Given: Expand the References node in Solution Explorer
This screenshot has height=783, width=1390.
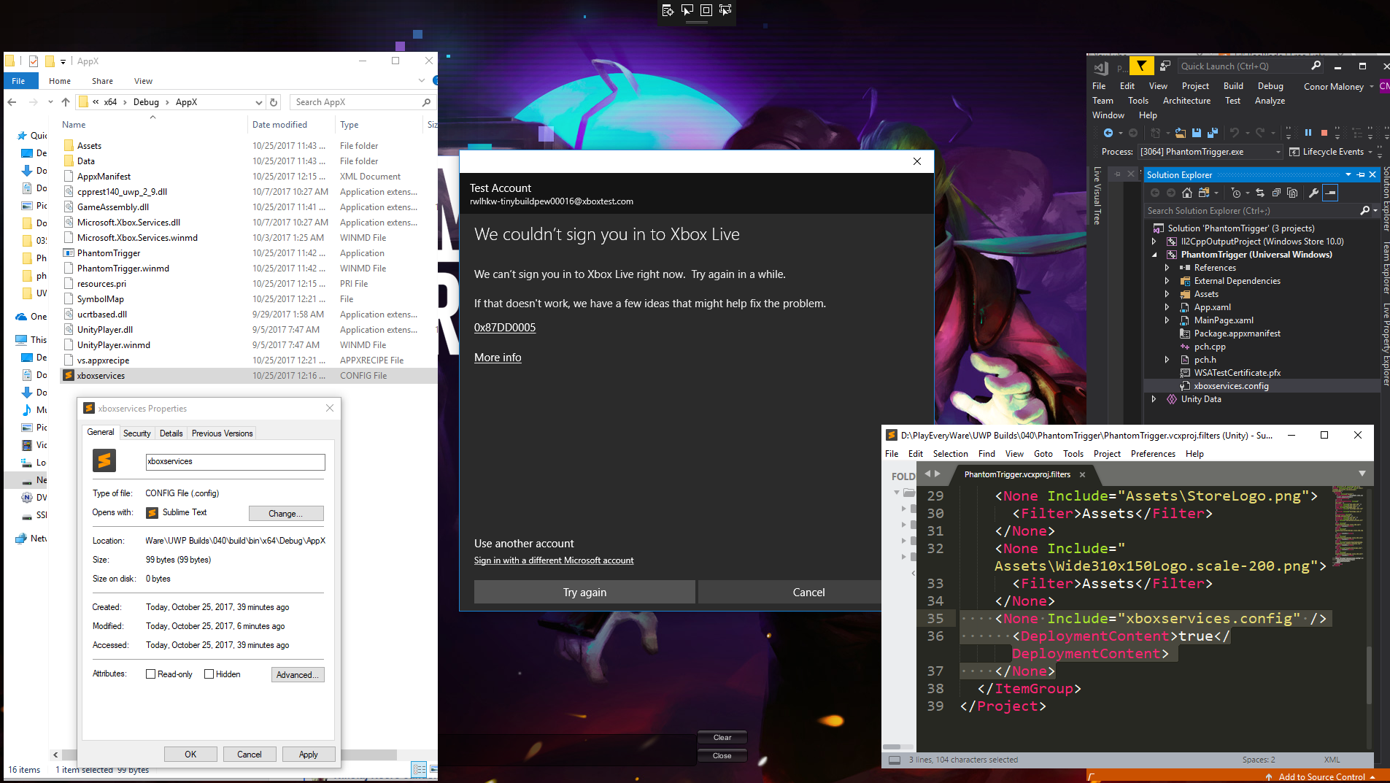Looking at the screenshot, I should tap(1166, 268).
